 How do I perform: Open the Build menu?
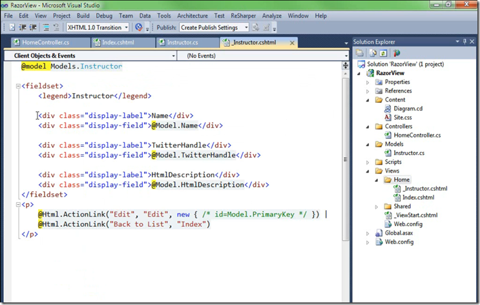pyautogui.click(x=83, y=16)
